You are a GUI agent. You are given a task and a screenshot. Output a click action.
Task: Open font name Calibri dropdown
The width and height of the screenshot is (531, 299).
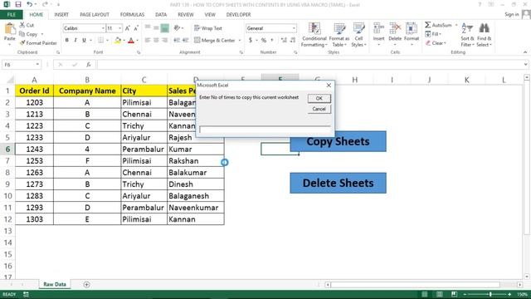(x=103, y=28)
